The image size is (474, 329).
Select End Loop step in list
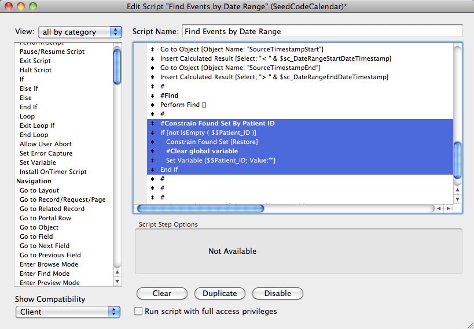tap(34, 135)
